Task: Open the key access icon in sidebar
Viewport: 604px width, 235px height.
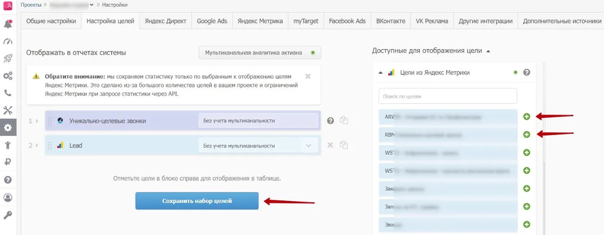Action: tap(8, 215)
